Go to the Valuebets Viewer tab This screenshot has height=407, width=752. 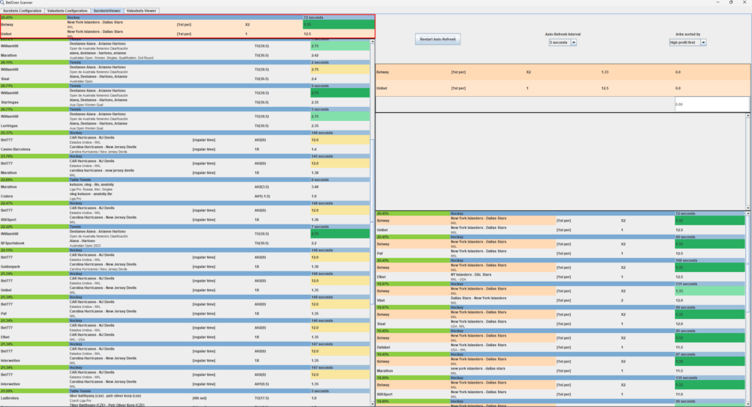point(141,11)
